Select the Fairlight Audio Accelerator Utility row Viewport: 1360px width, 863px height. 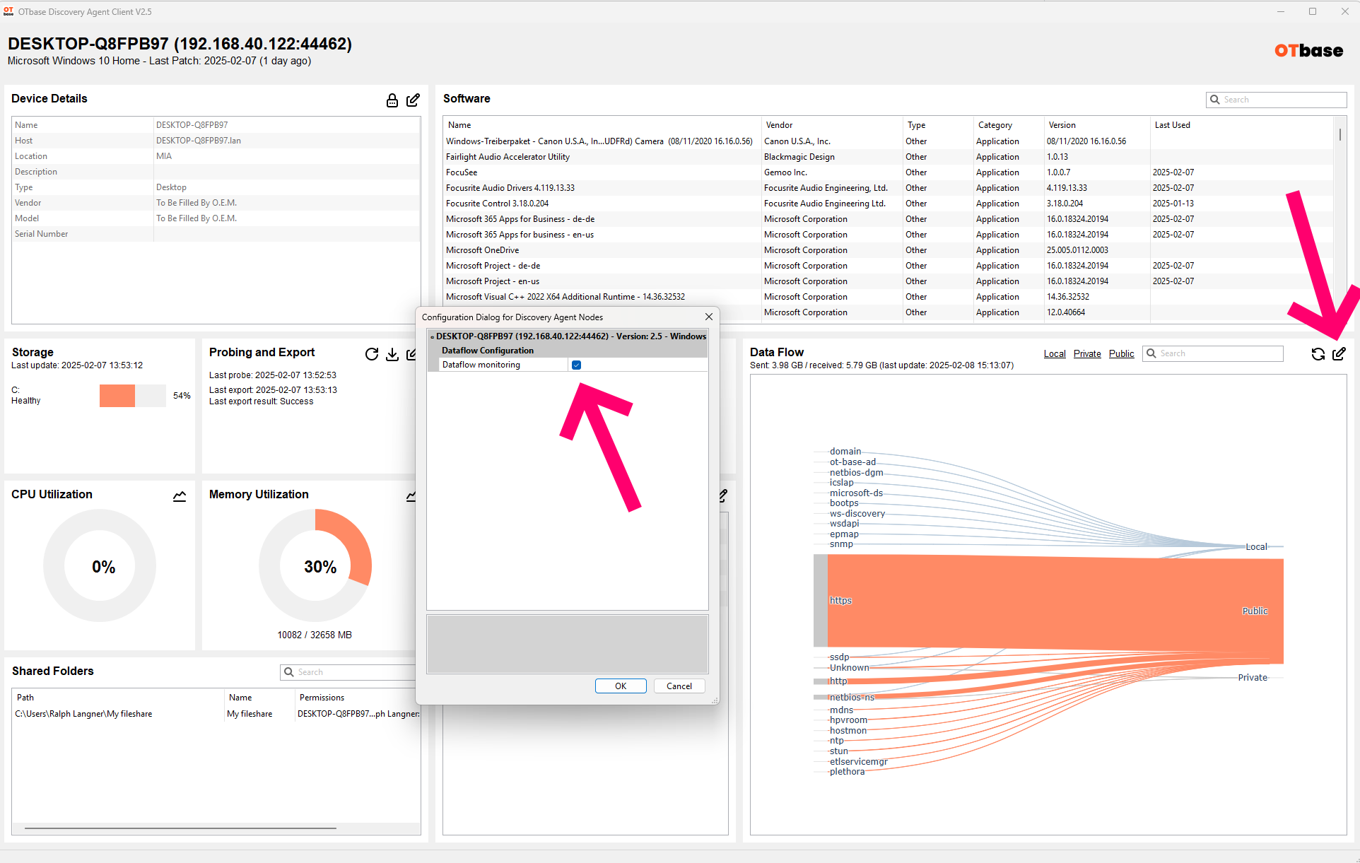tap(888, 157)
